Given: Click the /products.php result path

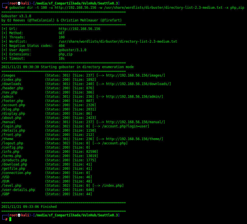Looking at the screenshot, I should (x=14, y=160).
